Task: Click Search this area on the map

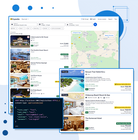Action: pos(109,35)
